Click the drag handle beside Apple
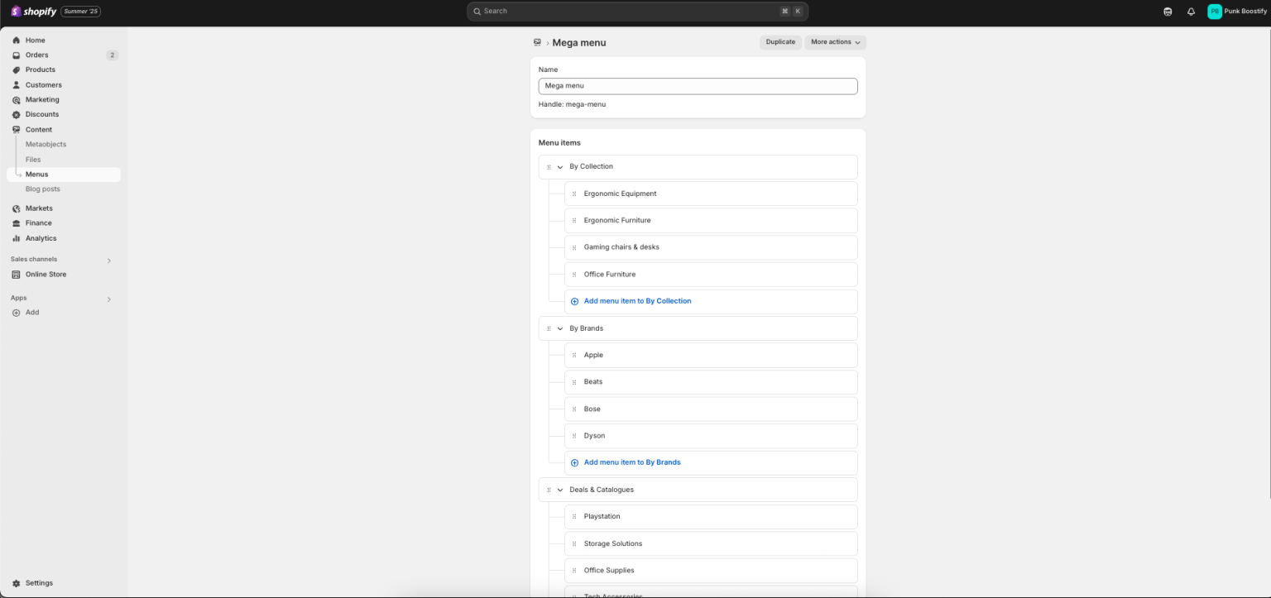This screenshot has width=1271, height=598. (574, 355)
